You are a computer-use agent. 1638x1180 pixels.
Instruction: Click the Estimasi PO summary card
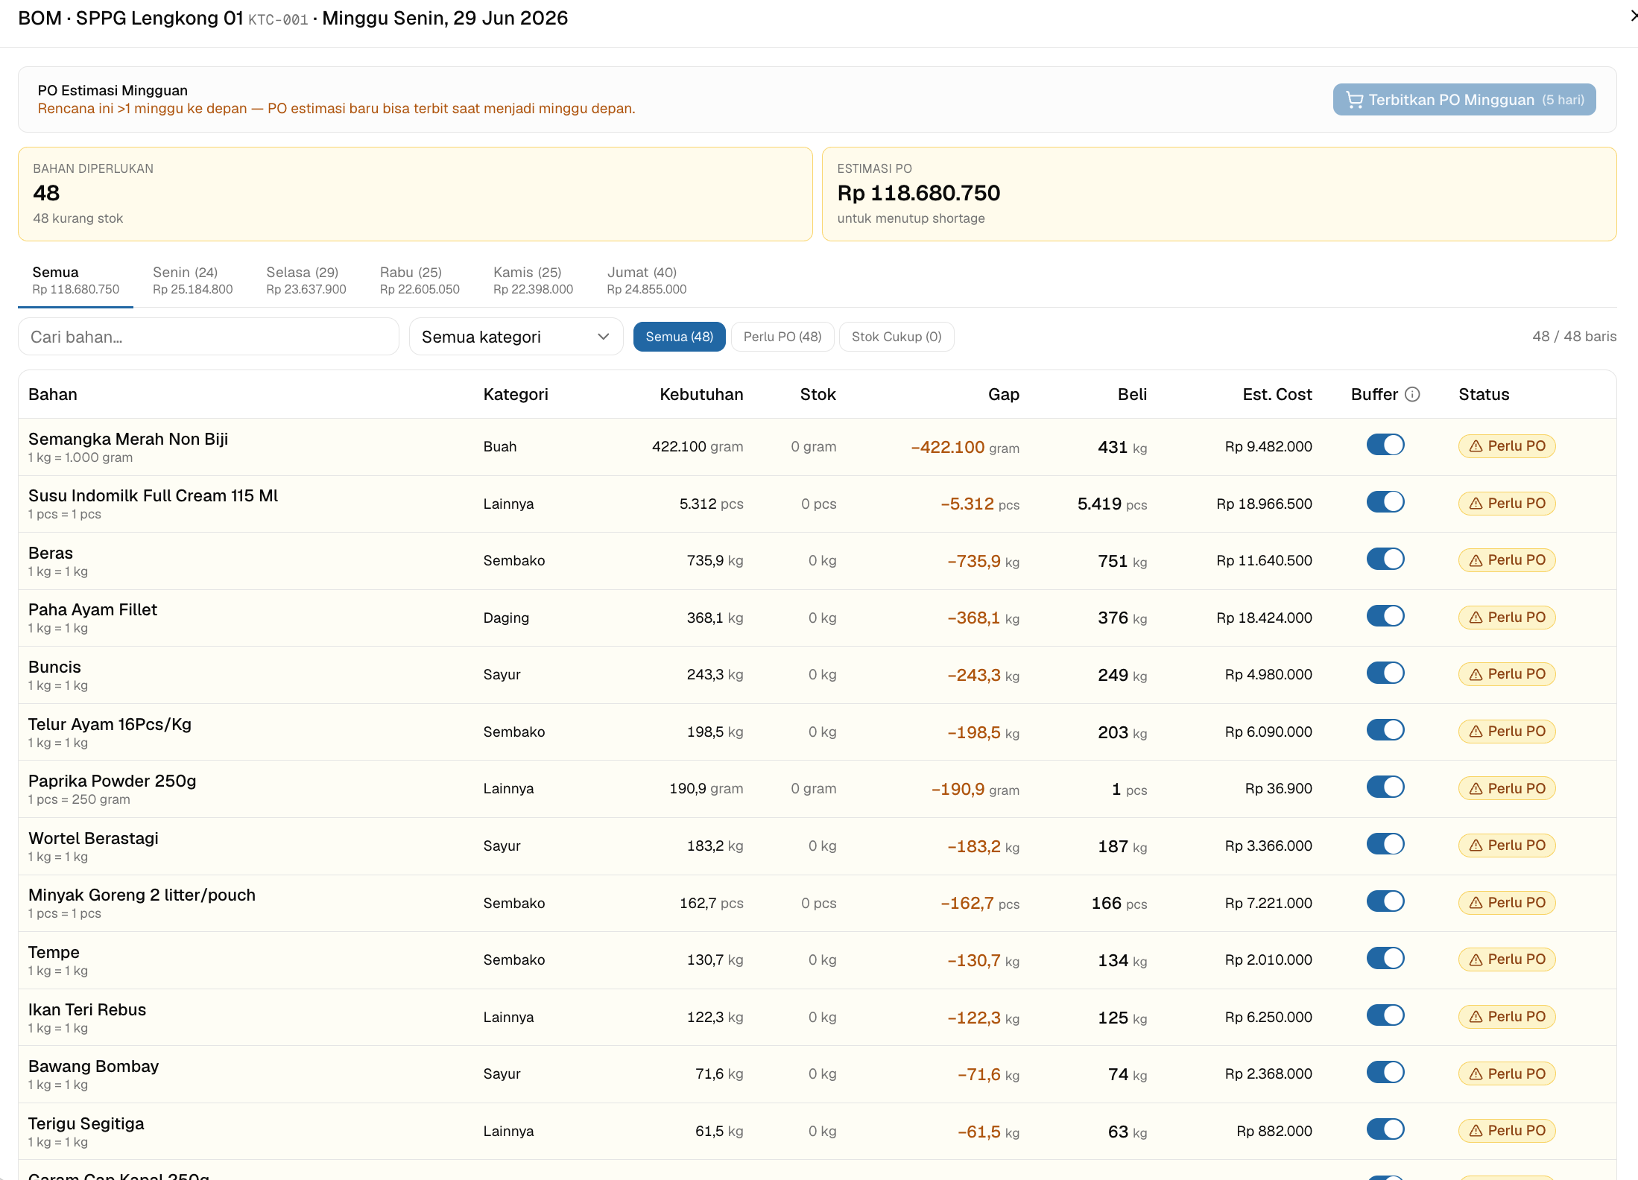(x=1219, y=194)
